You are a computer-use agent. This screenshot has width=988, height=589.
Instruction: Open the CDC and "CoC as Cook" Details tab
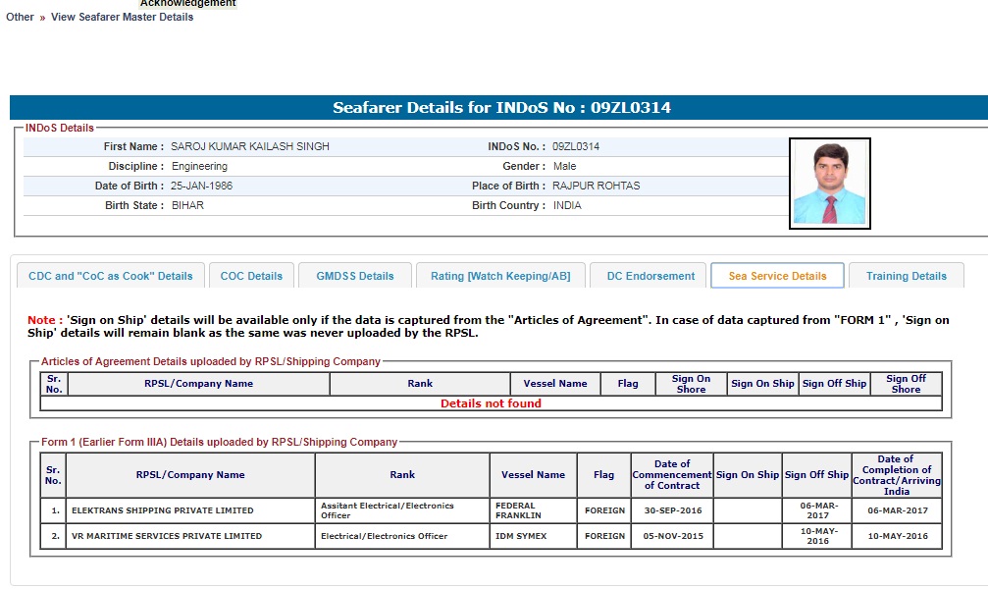(x=111, y=276)
